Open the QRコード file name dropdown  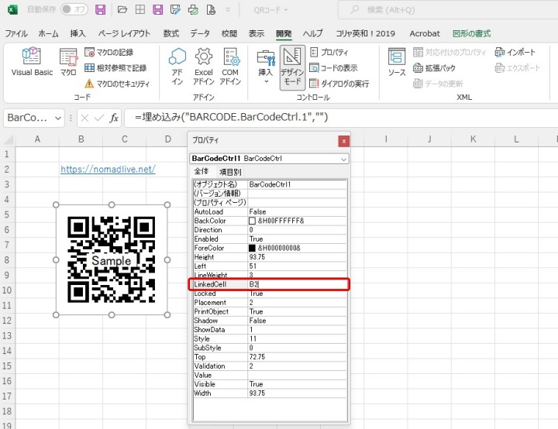click(270, 10)
